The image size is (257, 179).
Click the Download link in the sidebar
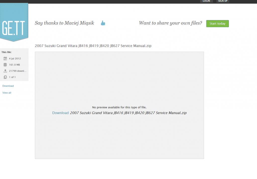8,86
